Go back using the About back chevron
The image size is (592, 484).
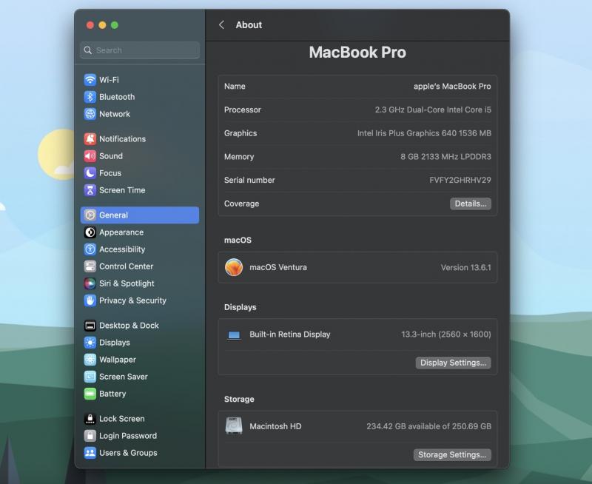(x=221, y=25)
